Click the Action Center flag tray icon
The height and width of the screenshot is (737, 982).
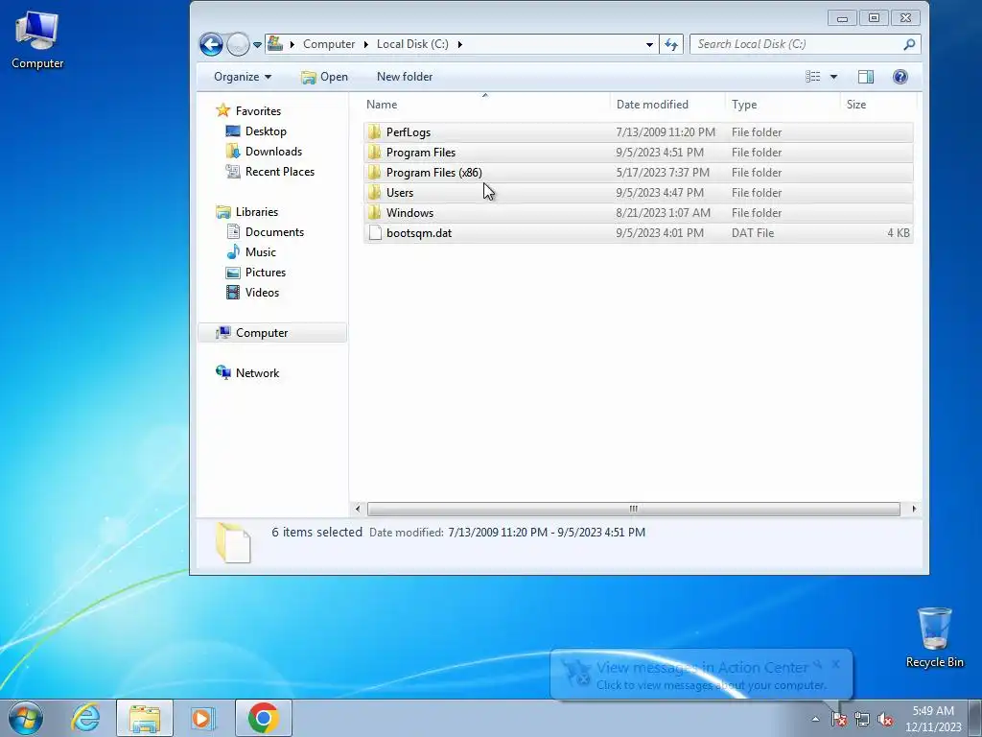pyautogui.click(x=838, y=719)
